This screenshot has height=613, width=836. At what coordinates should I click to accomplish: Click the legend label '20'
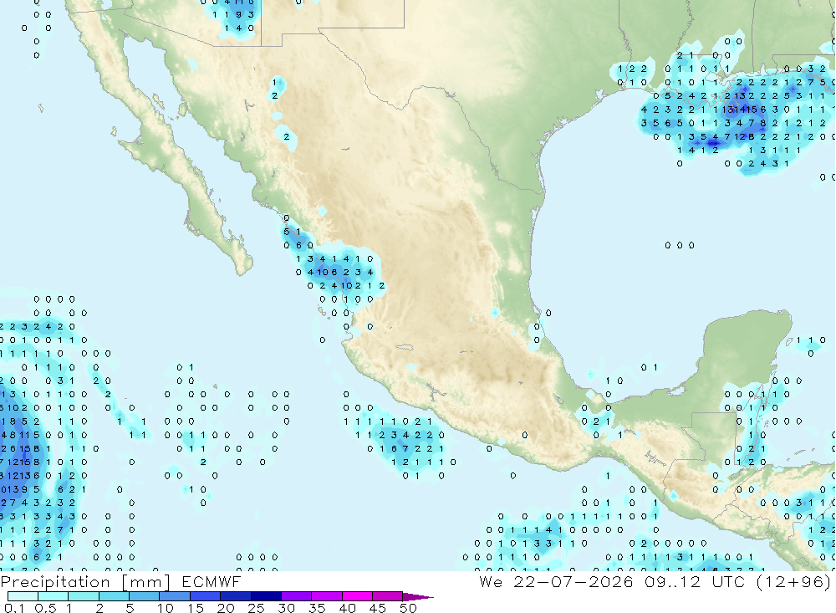click(x=226, y=608)
